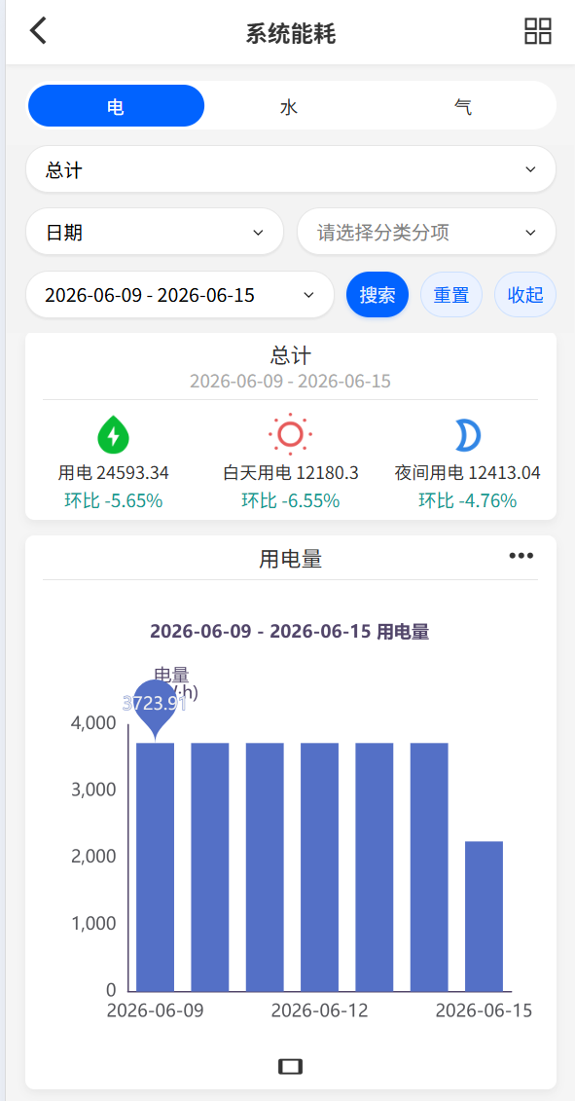This screenshot has width=575, height=1101.
Task: Open the grid menu icon
Action: pyautogui.click(x=538, y=31)
